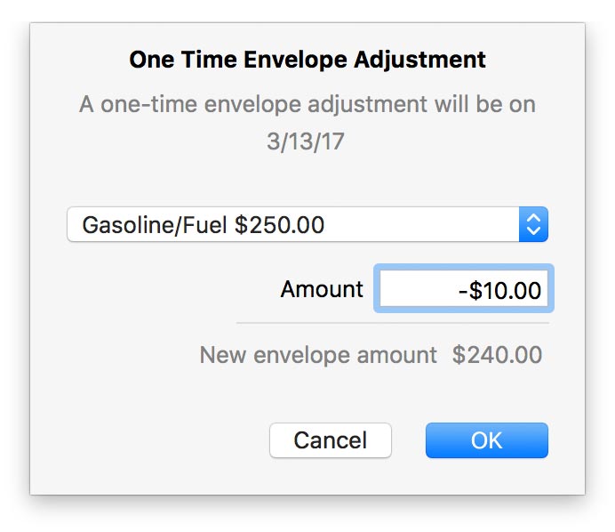
Task: Click the $240.00 new envelope total
Action: [x=497, y=355]
